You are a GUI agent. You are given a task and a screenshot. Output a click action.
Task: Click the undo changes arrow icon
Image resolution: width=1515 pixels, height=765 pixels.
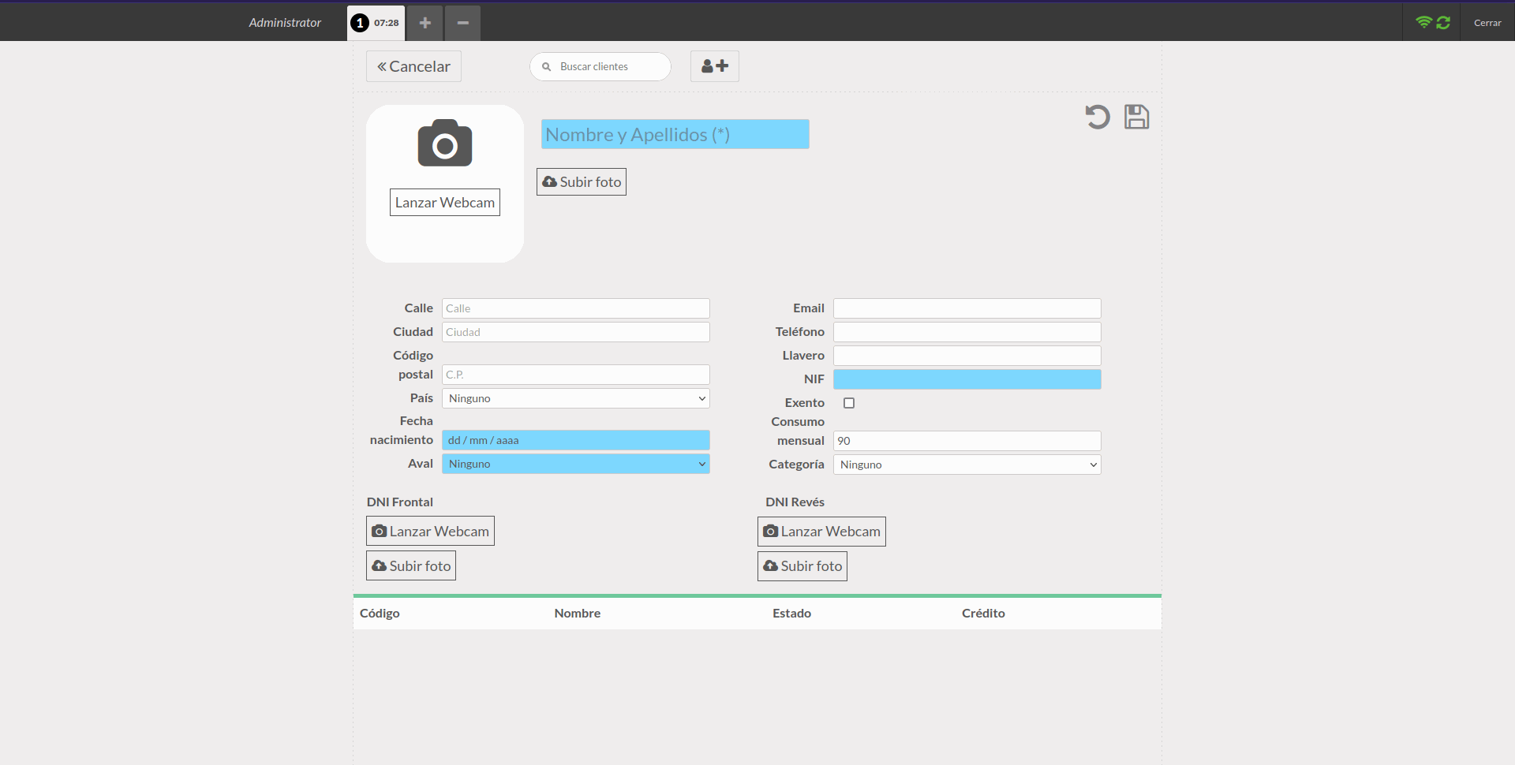coord(1097,117)
